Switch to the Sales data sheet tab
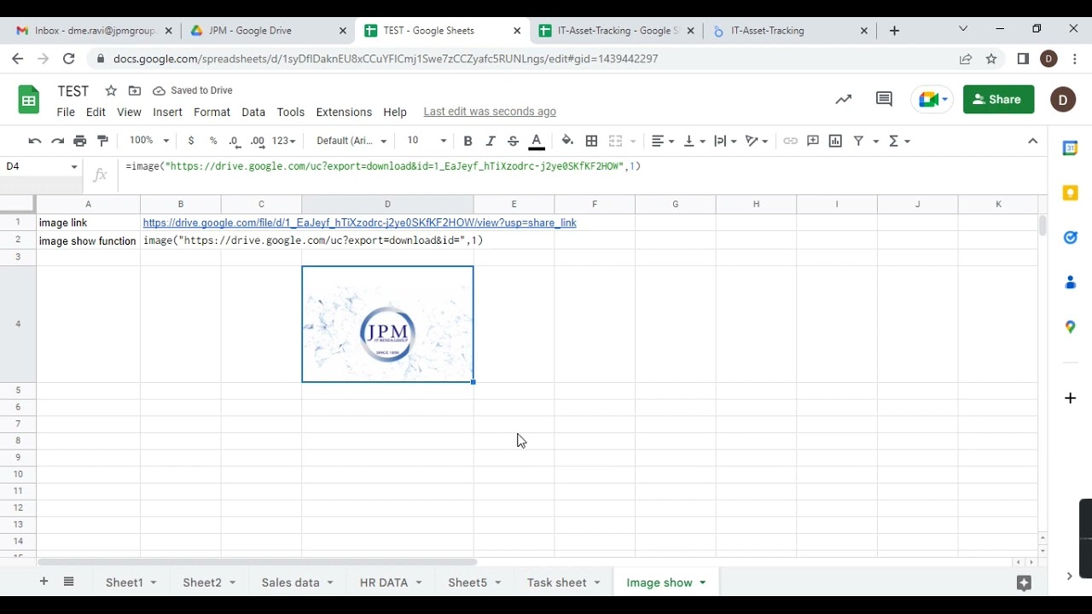Image resolution: width=1092 pixels, height=614 pixels. [x=299, y=582]
